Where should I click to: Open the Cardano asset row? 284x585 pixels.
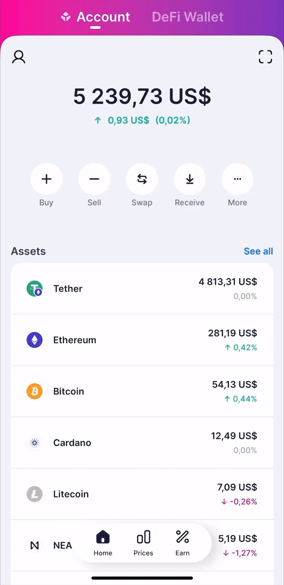[x=142, y=443]
